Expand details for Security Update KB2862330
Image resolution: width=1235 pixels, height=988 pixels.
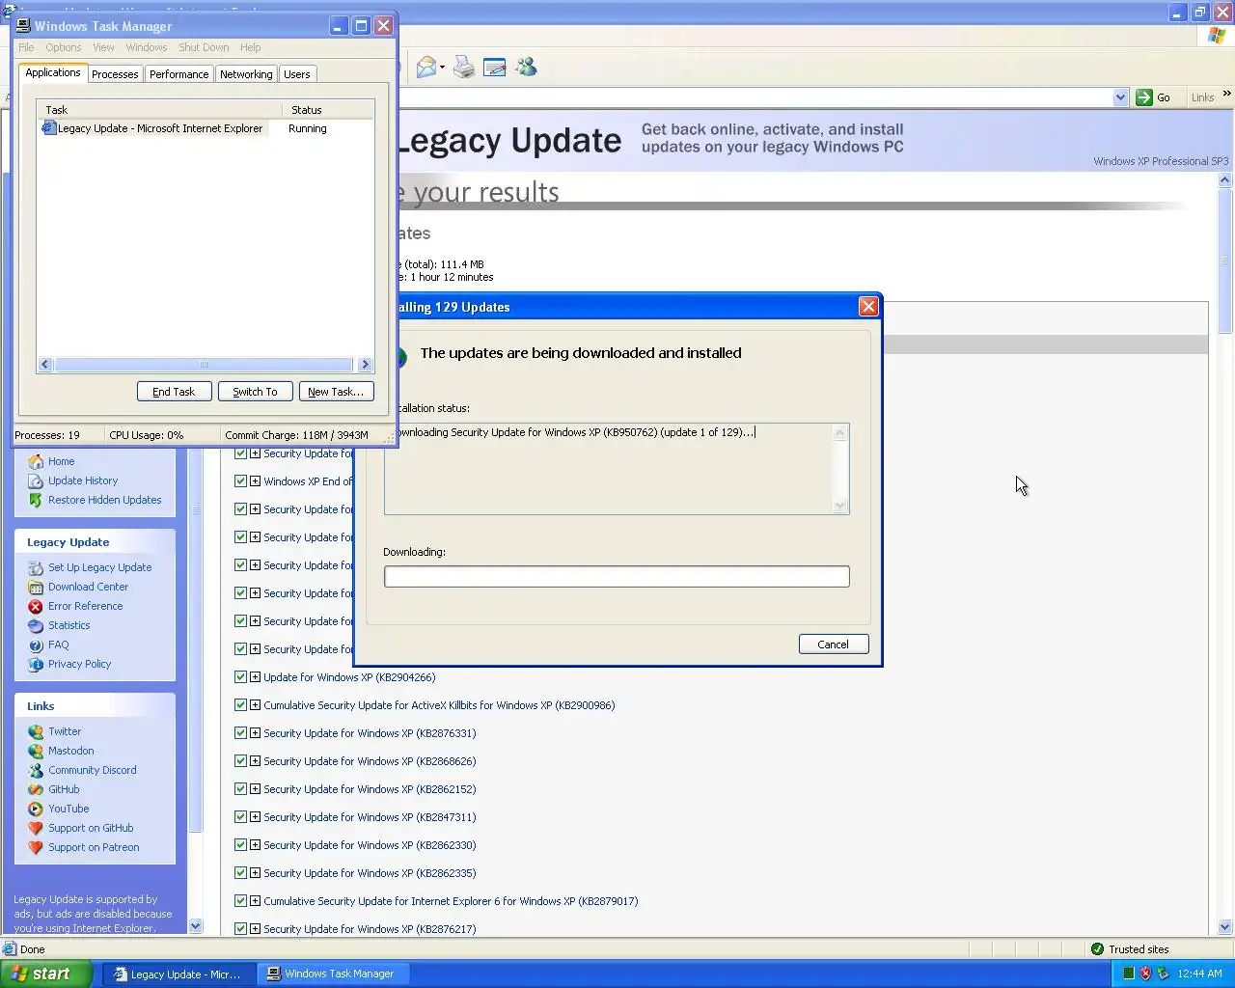256,845
